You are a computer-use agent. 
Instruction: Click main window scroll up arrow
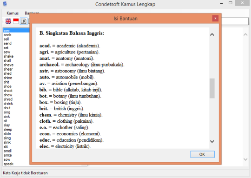click(245, 34)
